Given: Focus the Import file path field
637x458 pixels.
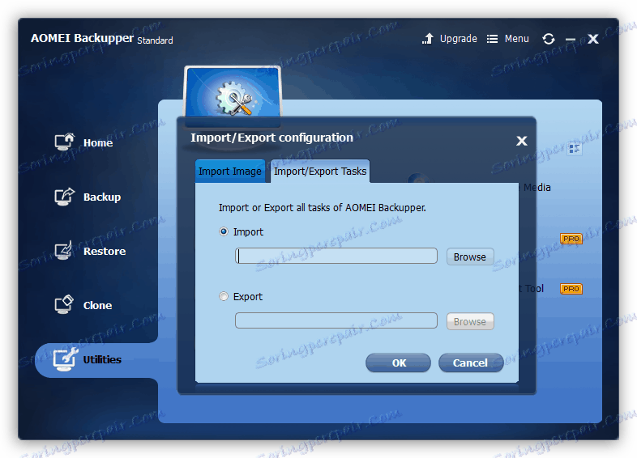Looking at the screenshot, I should [x=336, y=256].
